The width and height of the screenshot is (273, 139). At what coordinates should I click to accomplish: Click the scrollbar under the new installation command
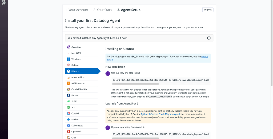(135, 84)
